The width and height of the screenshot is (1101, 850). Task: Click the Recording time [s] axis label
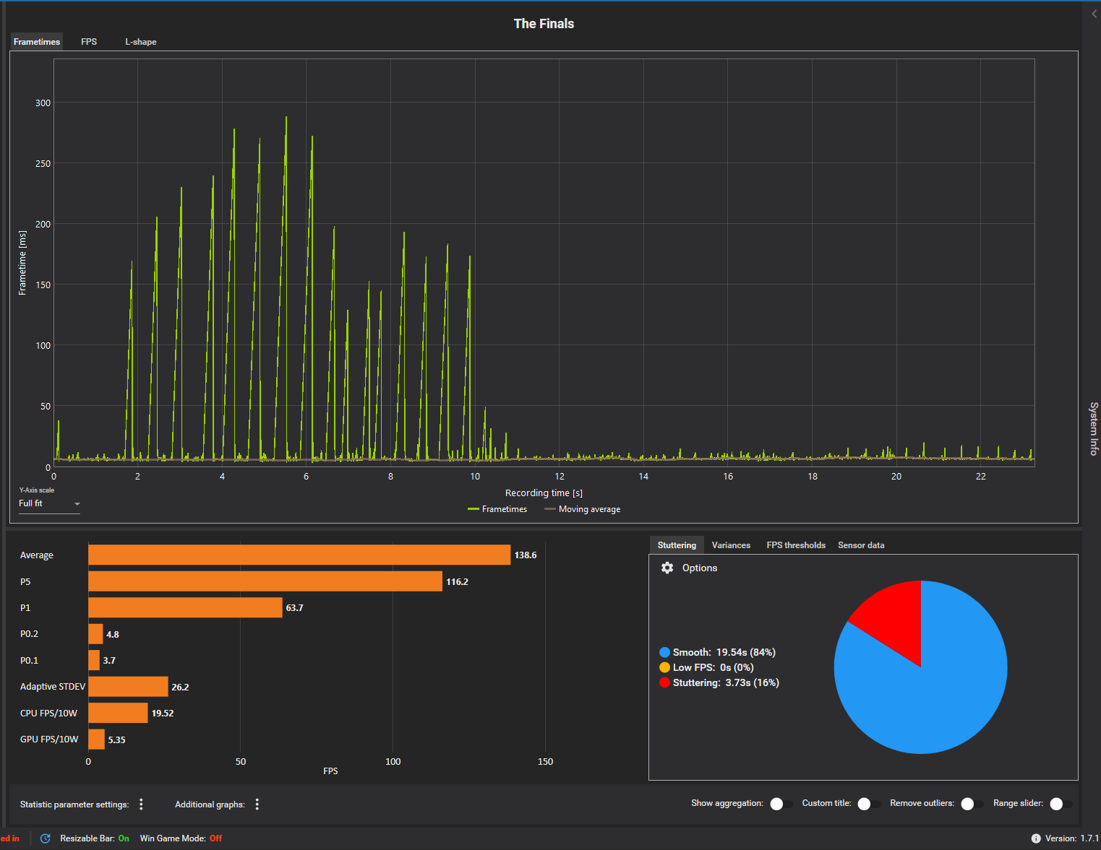coord(544,493)
